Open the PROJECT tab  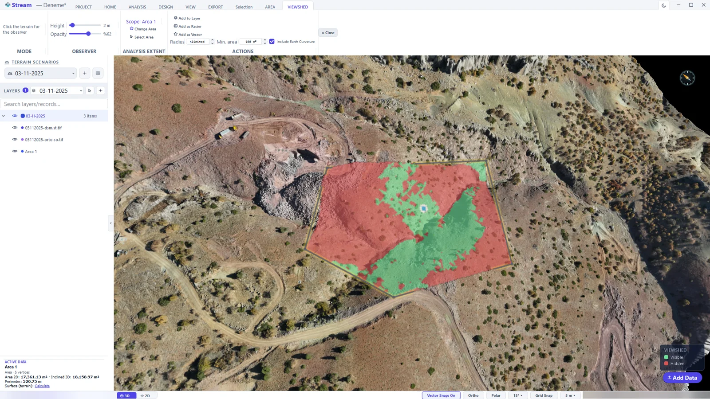click(83, 7)
